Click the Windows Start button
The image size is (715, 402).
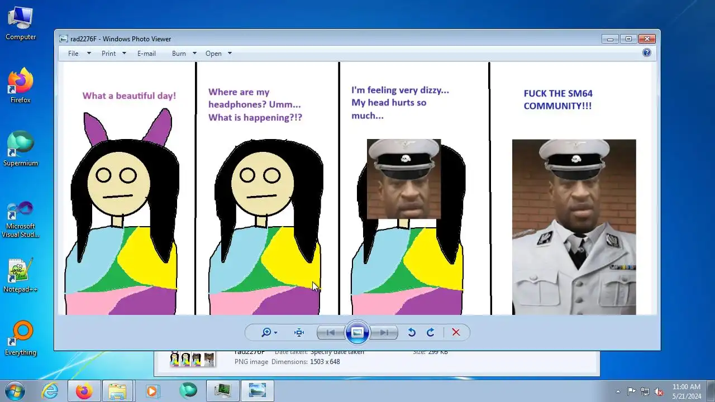(15, 390)
